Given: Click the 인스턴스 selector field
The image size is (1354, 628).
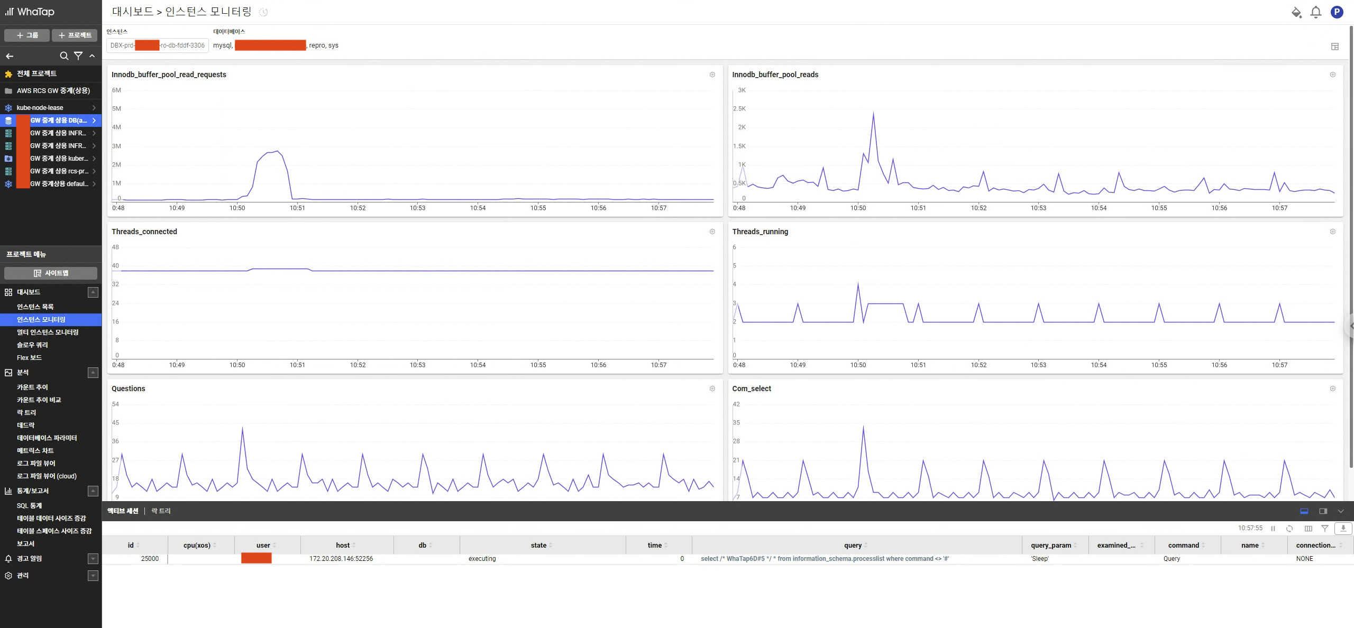Looking at the screenshot, I should coord(157,45).
